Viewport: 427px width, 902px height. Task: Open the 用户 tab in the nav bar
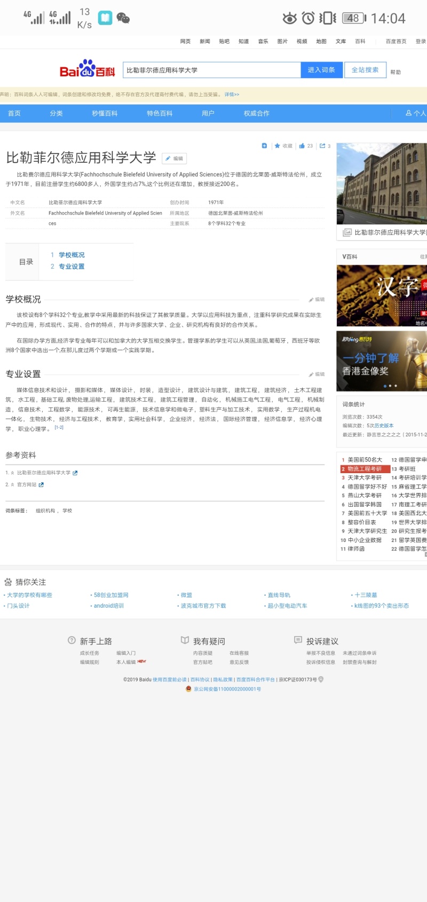point(208,113)
